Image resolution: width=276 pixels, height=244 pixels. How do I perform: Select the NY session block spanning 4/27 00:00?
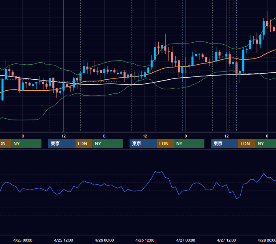click(189, 144)
